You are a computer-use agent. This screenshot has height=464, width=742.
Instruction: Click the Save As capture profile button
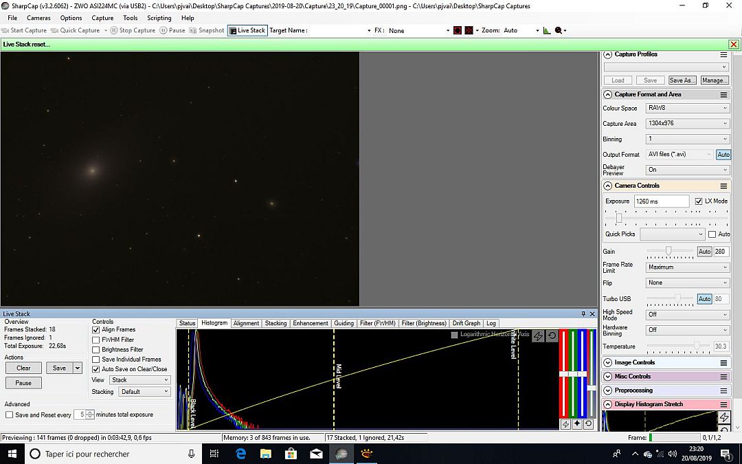681,80
